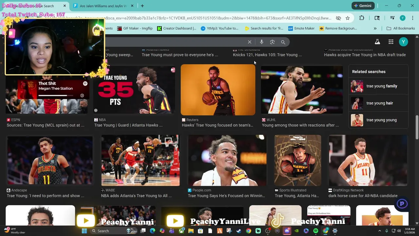Submit search with magnifier icon
419x236 pixels.
[x=283, y=42]
